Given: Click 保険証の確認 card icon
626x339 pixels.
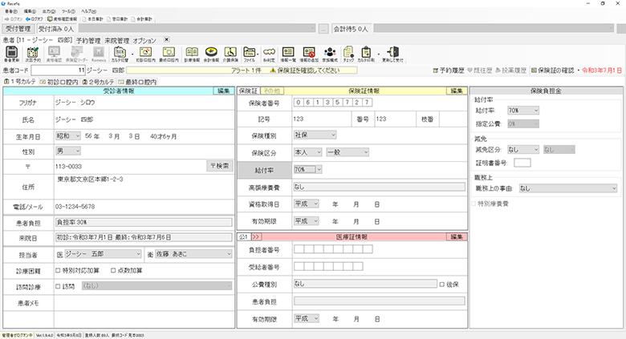Looking at the screenshot, I should click(x=552, y=71).
